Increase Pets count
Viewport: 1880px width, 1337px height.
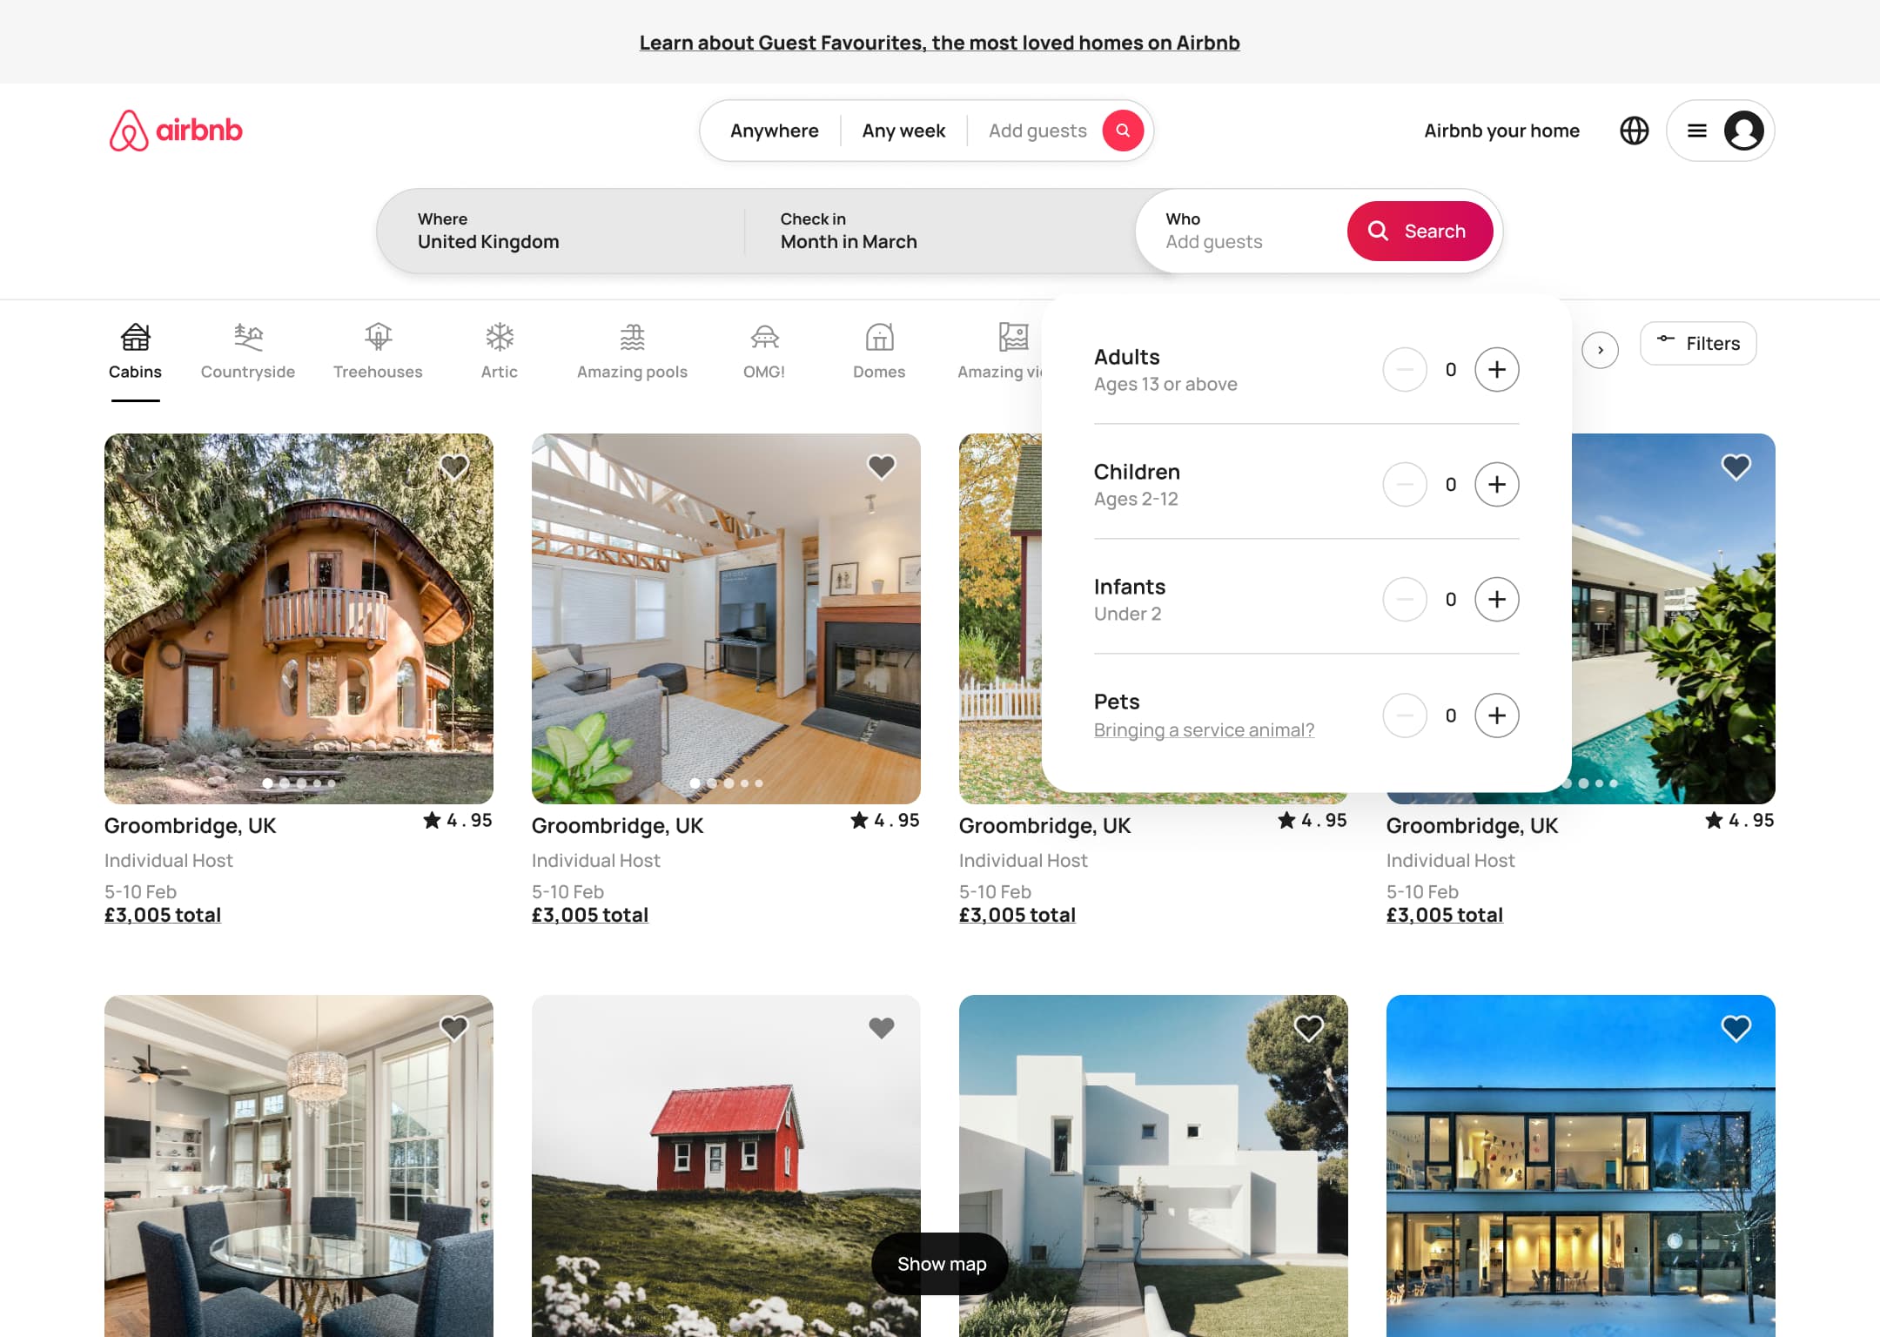pos(1496,715)
